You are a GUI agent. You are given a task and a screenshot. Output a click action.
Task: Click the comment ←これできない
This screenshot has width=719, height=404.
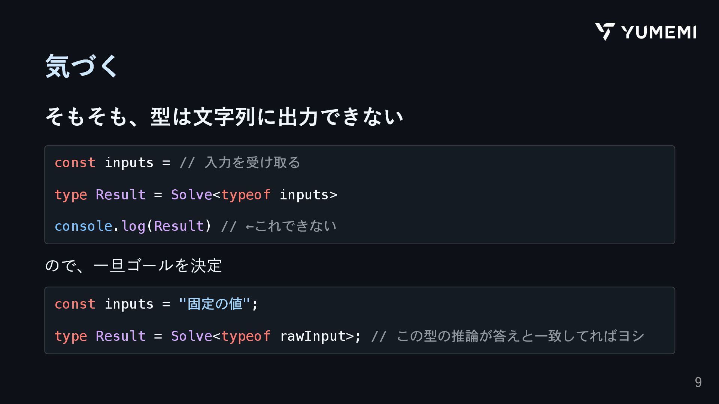click(x=291, y=226)
